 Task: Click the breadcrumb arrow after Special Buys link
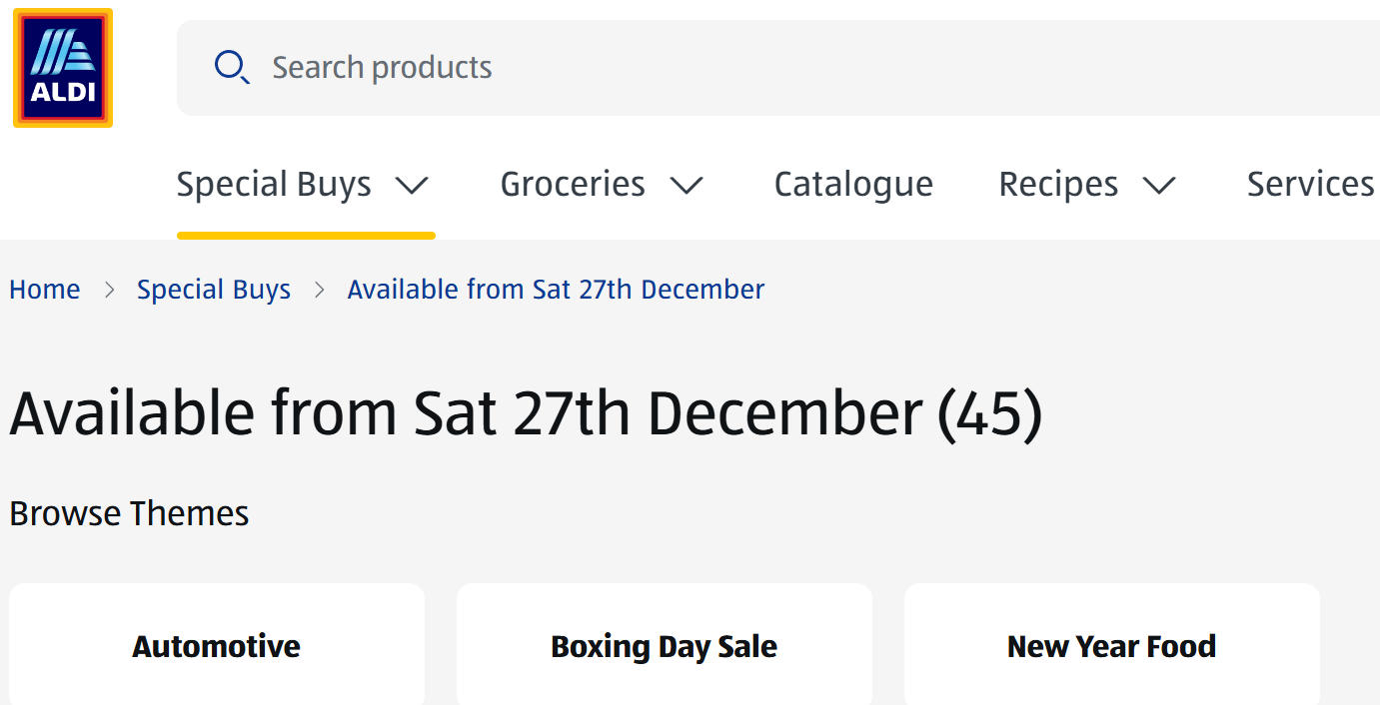(320, 291)
